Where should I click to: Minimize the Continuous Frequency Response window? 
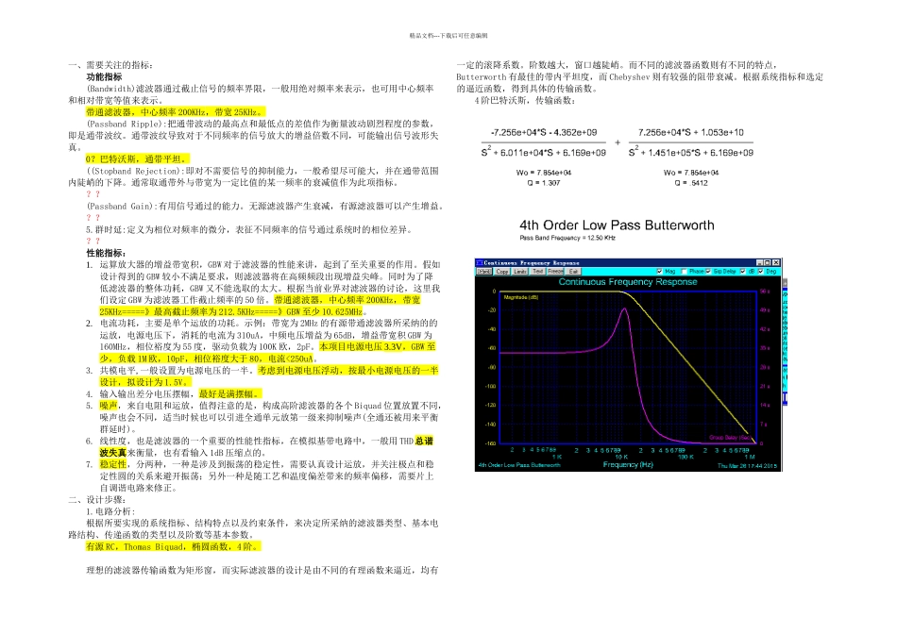pos(760,263)
